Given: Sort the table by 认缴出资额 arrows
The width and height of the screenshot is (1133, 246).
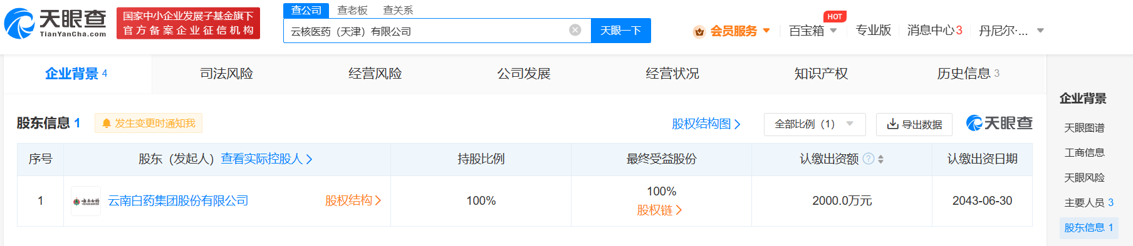Looking at the screenshot, I should coord(880,159).
